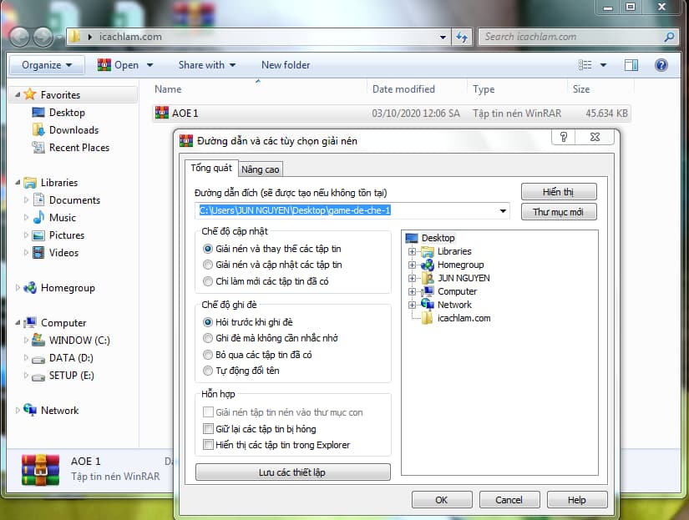
Task: Click the Pictures library icon
Action: [x=38, y=235]
